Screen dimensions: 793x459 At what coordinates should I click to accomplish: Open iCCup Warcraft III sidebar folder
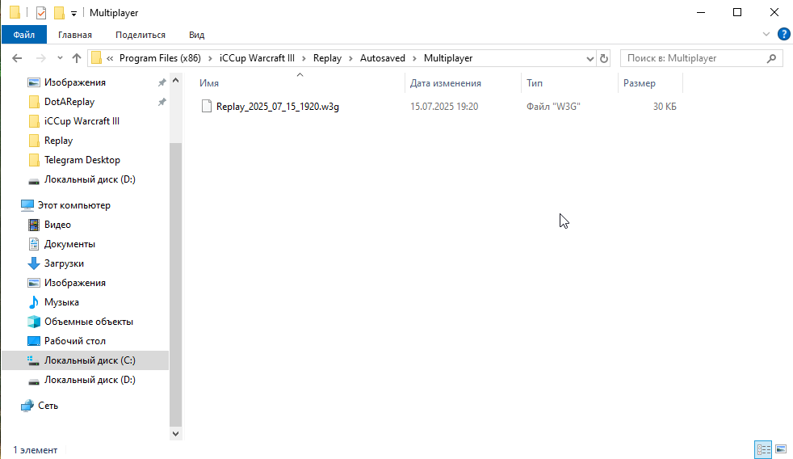[82, 121]
